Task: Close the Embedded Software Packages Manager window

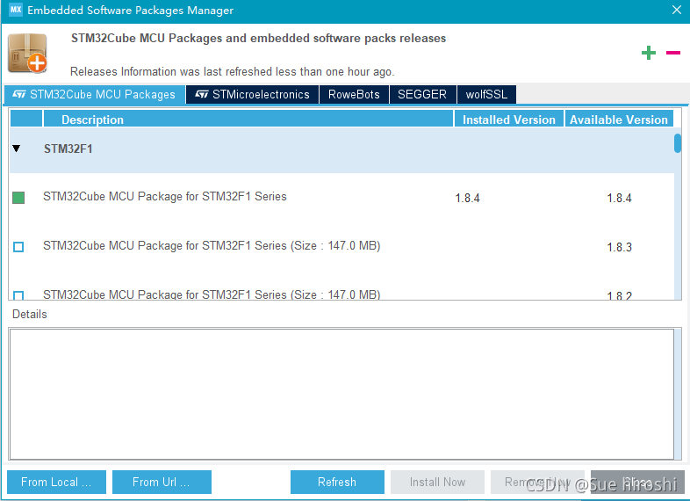Action: [677, 10]
